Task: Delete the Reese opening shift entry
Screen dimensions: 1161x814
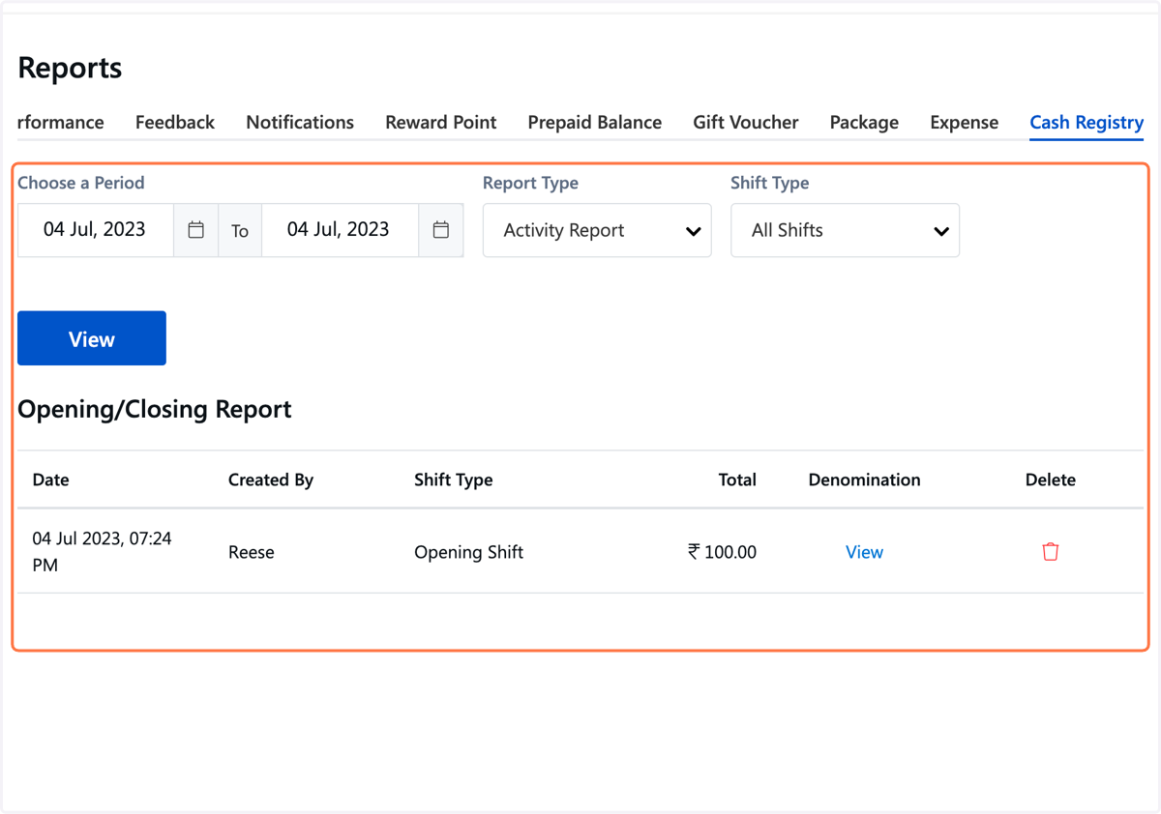Action: [x=1051, y=552]
